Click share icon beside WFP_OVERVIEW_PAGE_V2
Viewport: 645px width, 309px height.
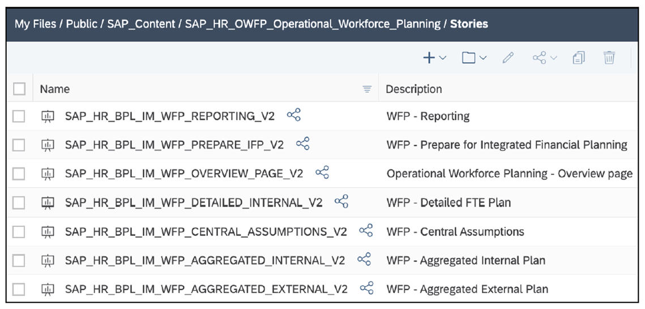(322, 172)
